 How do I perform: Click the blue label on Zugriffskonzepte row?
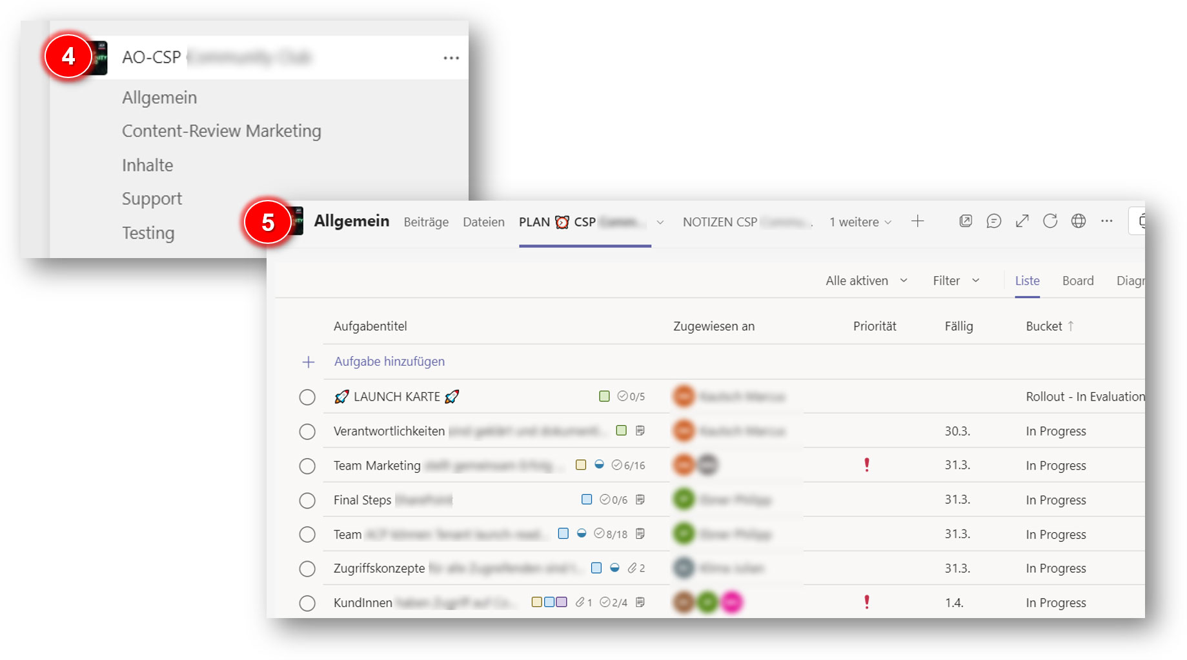coord(596,568)
